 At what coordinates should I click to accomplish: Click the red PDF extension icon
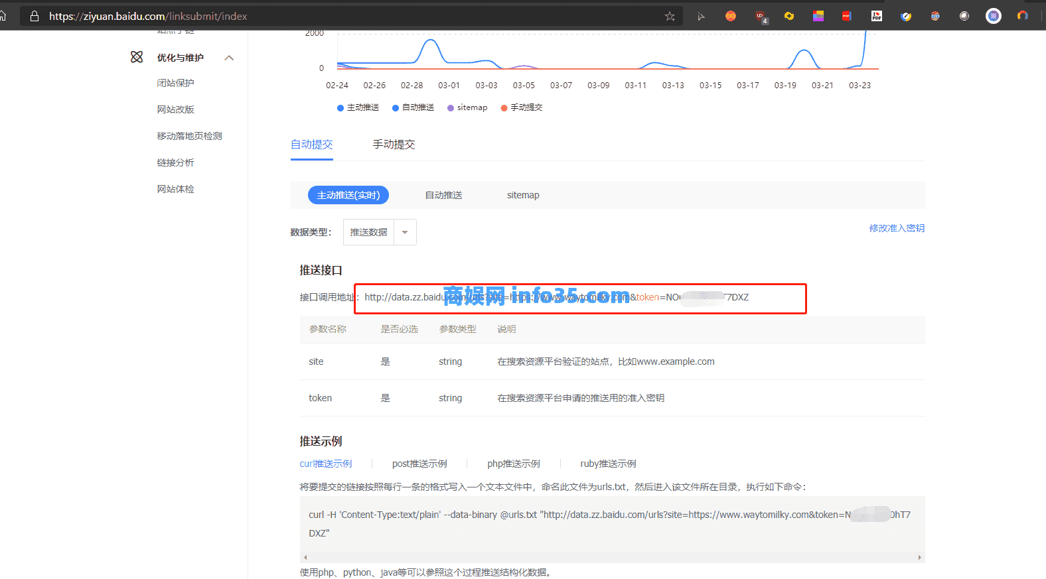847,16
